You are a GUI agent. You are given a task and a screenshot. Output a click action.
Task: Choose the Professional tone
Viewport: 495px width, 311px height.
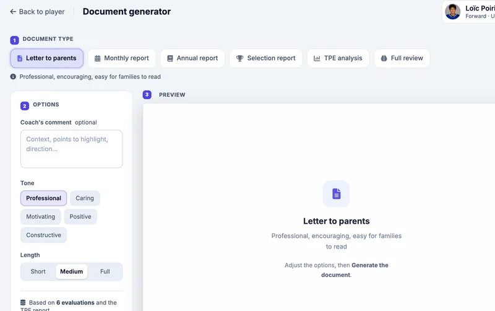[x=43, y=198]
